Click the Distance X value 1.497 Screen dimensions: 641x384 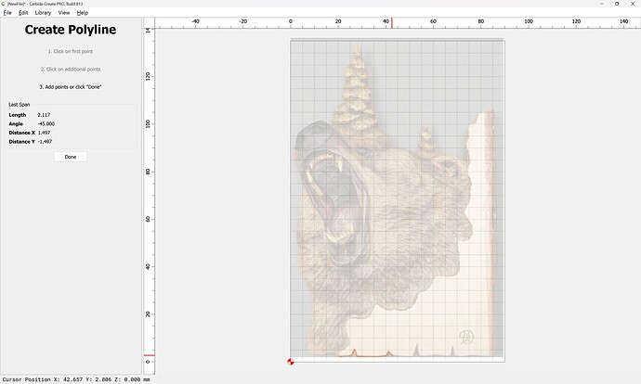coord(45,133)
